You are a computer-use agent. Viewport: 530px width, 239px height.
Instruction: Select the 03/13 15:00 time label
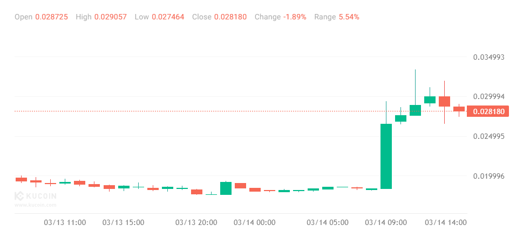(123, 222)
